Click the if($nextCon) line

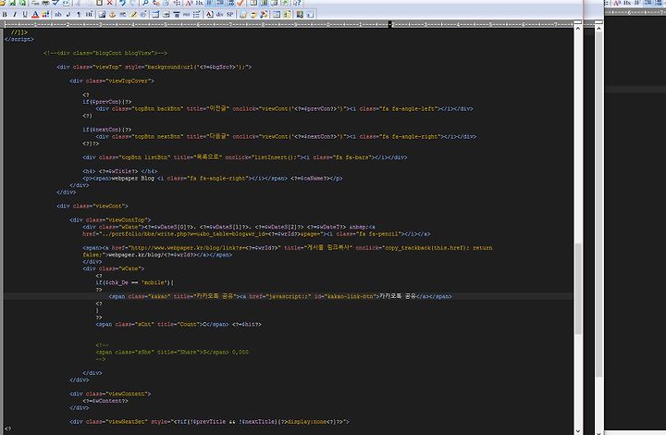point(107,130)
